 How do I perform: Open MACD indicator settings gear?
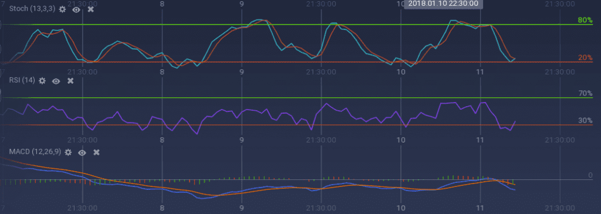pyautogui.click(x=68, y=152)
